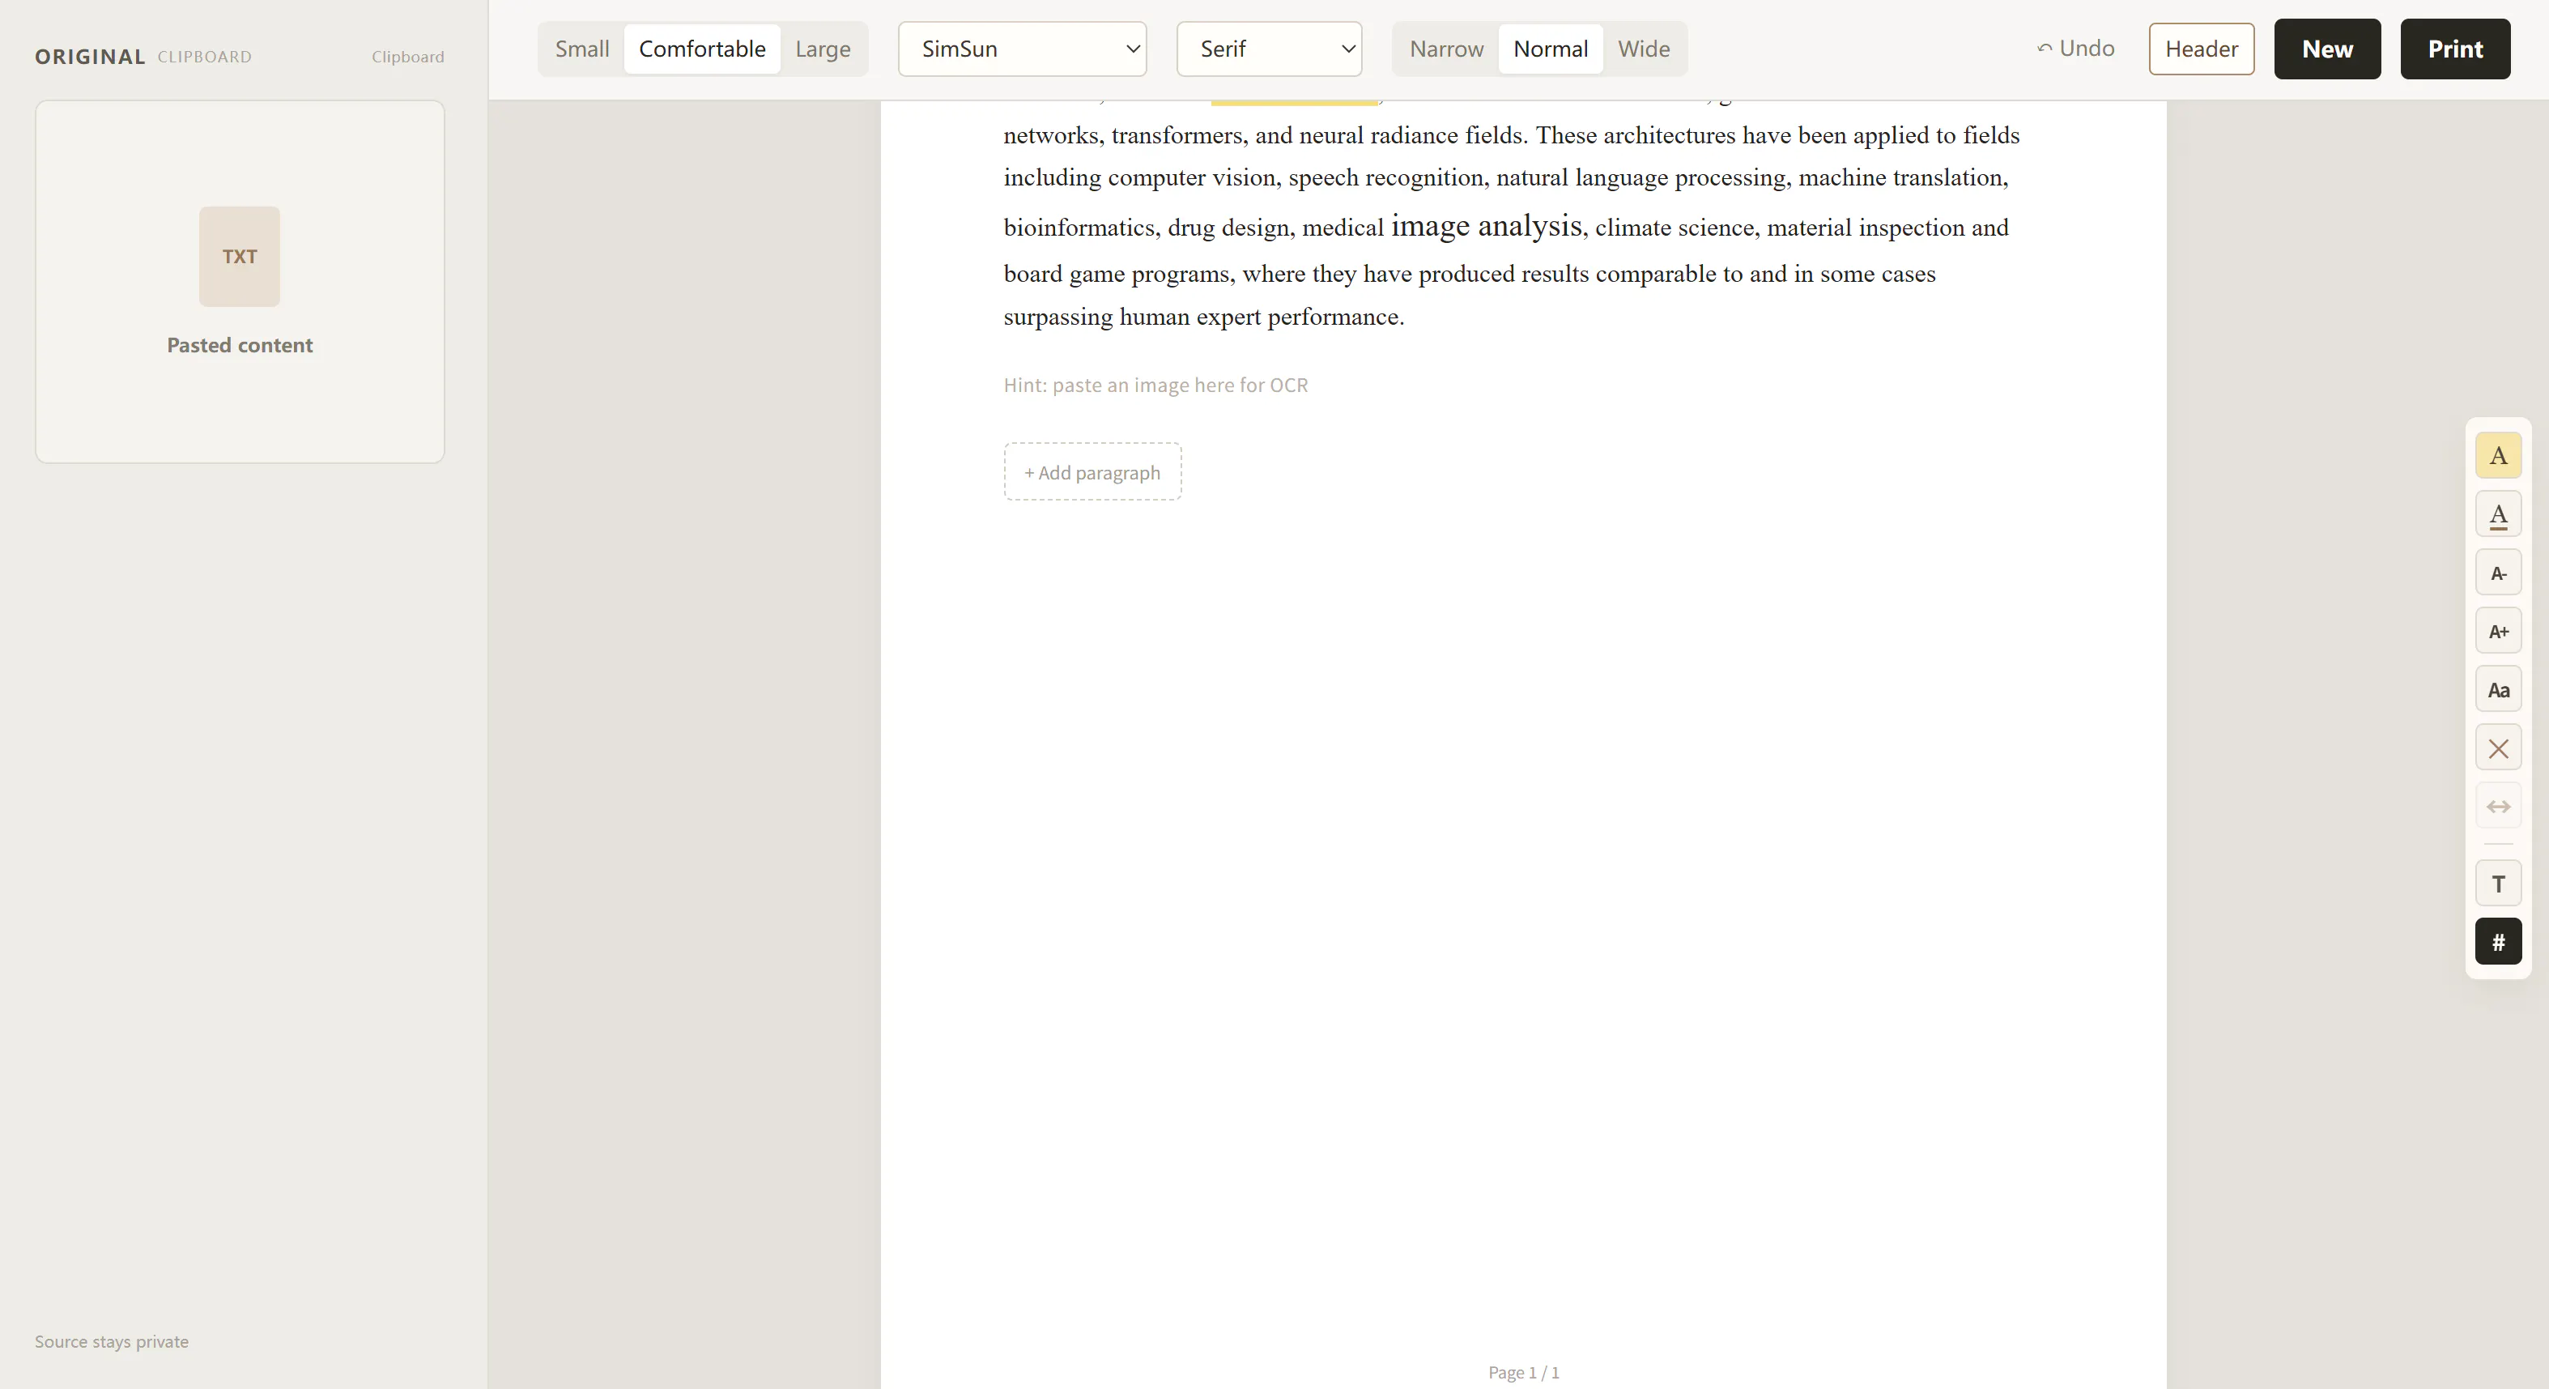This screenshot has height=1389, width=2549.
Task: Click the horizontal arrows spacing tool
Action: coord(2497,806)
